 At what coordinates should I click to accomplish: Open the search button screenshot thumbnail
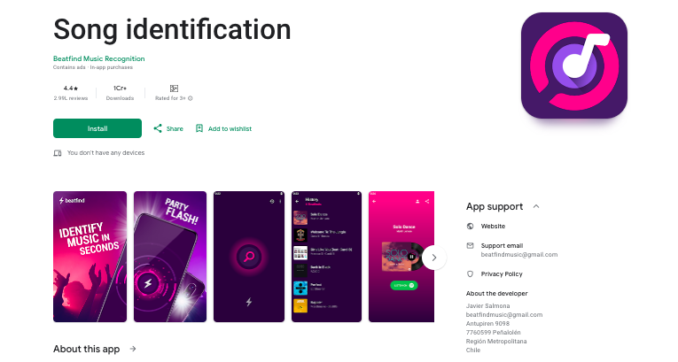click(x=249, y=257)
